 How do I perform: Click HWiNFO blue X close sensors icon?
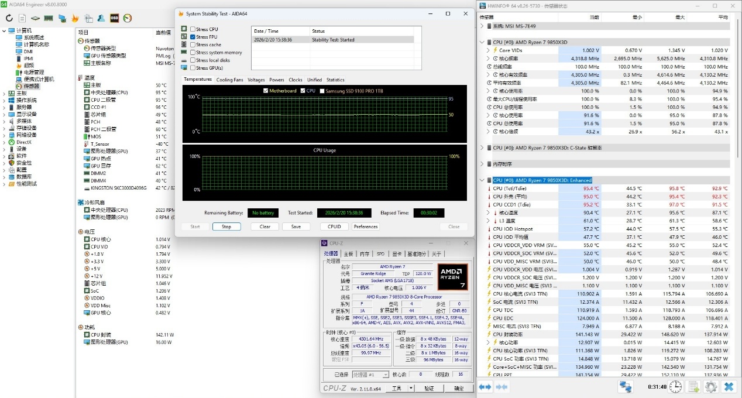click(x=729, y=387)
